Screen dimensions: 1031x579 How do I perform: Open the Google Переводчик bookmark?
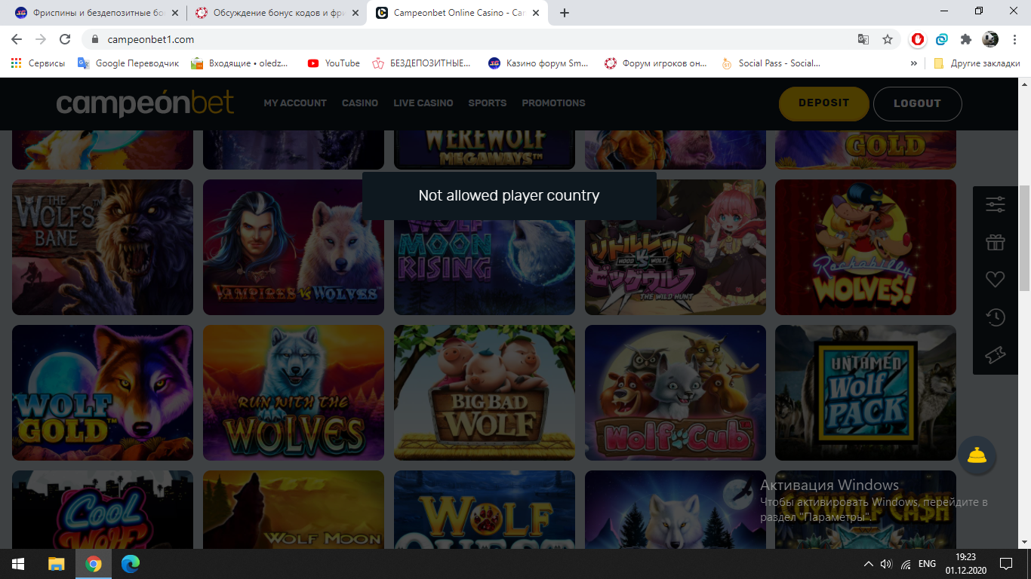[129, 63]
